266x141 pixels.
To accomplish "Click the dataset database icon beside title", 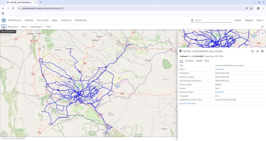I will point(180,51).
